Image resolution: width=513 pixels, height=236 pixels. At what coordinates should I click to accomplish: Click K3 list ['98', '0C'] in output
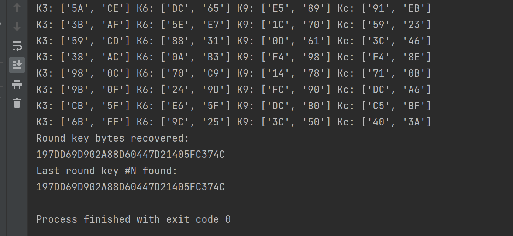95,73
